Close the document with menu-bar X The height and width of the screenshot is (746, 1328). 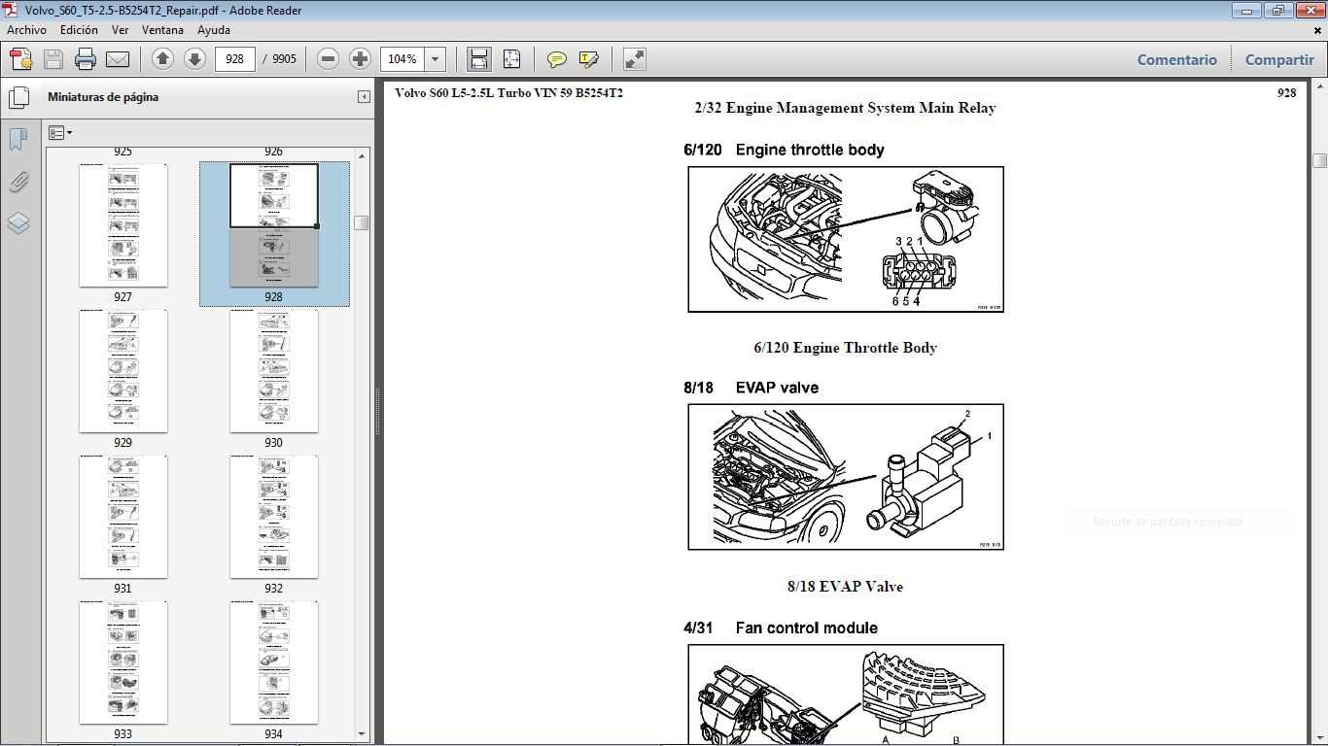[x=1318, y=30]
